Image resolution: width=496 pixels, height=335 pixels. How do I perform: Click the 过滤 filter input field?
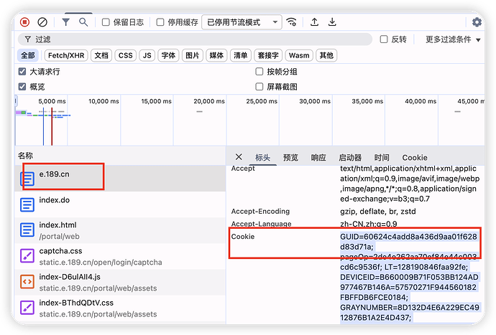[195, 39]
